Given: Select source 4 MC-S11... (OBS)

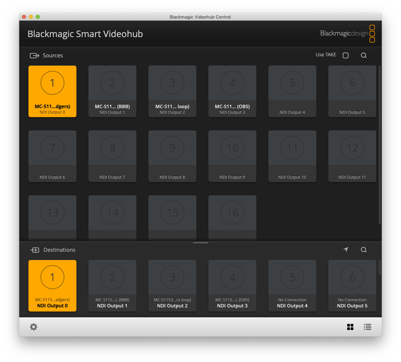Looking at the screenshot, I should click(232, 91).
